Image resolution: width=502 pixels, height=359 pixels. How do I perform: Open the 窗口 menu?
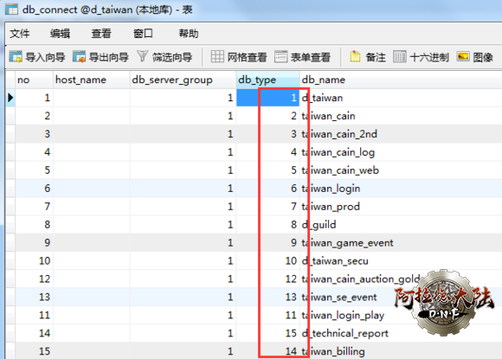(143, 33)
